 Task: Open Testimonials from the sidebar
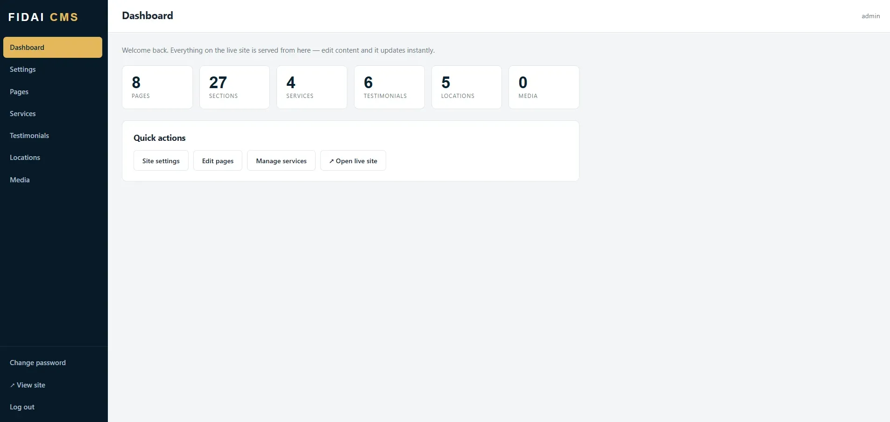pyautogui.click(x=53, y=136)
